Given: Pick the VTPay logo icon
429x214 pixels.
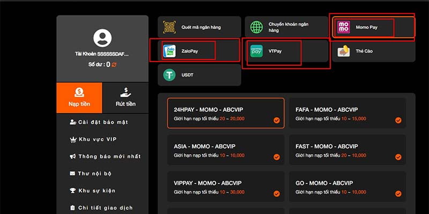Looking at the screenshot, I should [x=257, y=51].
